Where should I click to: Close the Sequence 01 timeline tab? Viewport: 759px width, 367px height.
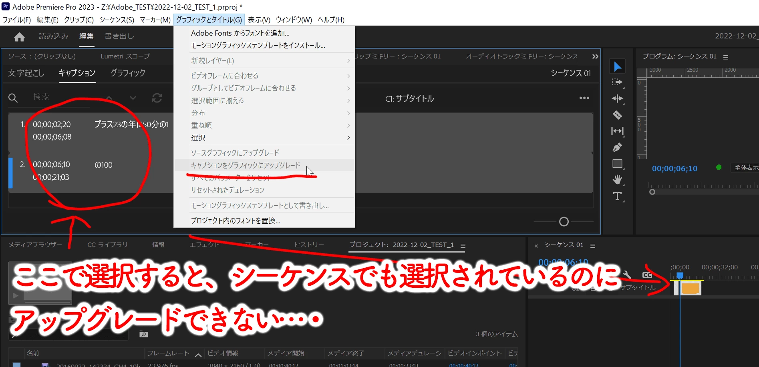(x=536, y=246)
